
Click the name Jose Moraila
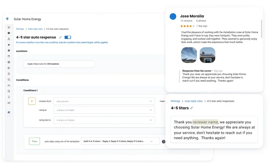point(192,16)
